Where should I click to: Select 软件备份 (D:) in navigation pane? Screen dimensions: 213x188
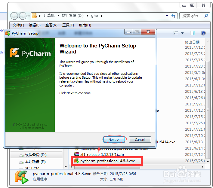(35, 155)
